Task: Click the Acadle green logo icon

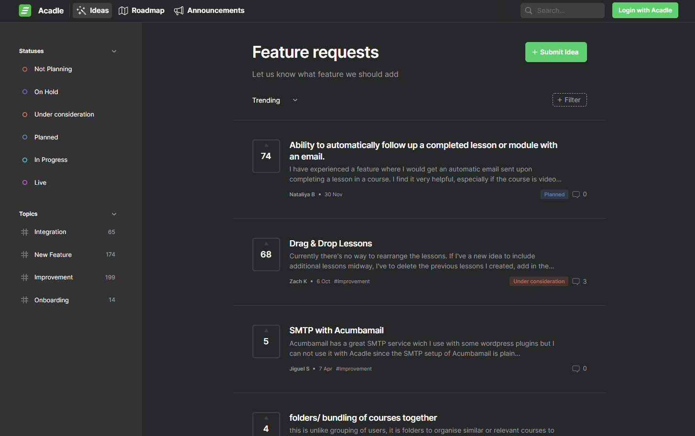Action: tap(25, 11)
